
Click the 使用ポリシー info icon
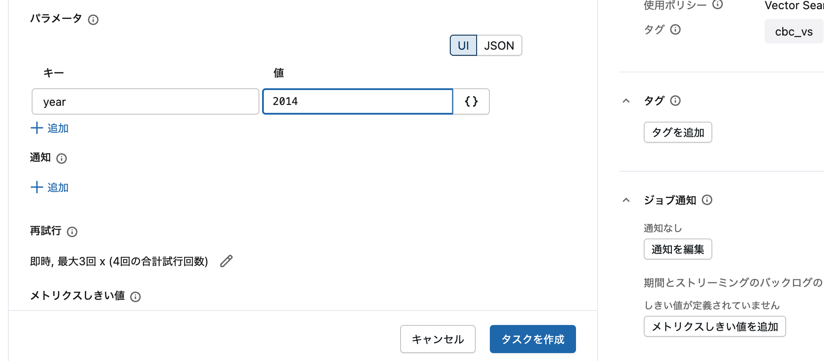tap(718, 5)
